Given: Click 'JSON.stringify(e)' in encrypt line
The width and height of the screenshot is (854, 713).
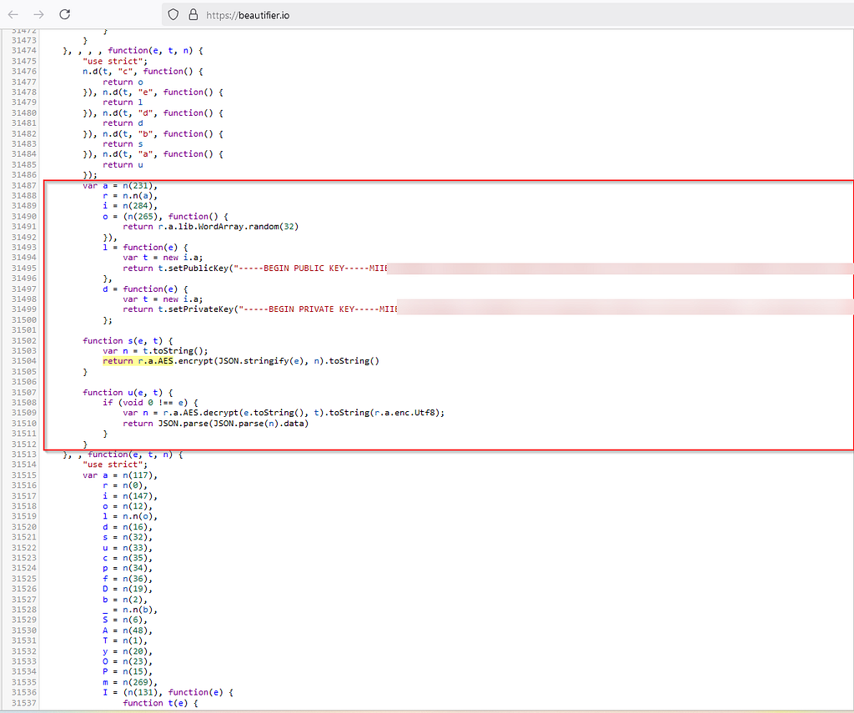Looking at the screenshot, I should point(260,361).
